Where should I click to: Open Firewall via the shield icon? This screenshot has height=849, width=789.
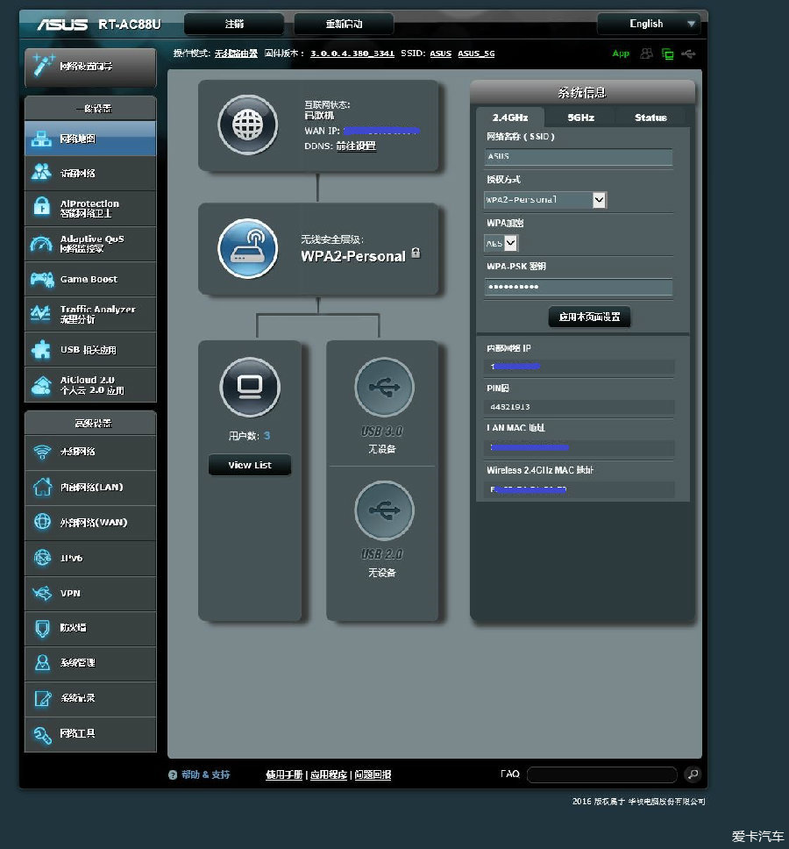(42, 628)
